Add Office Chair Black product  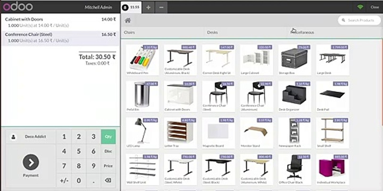(x=295, y=170)
